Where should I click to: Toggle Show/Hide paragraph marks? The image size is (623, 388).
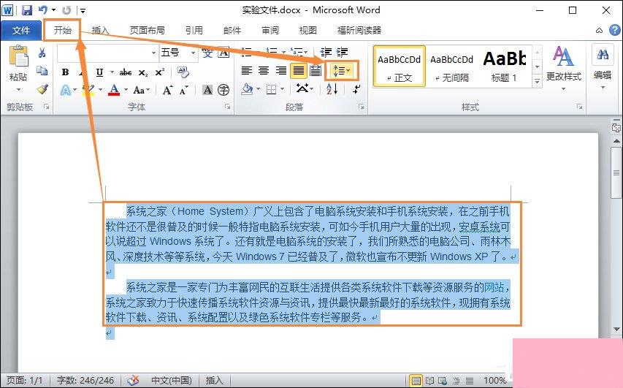tap(356, 89)
